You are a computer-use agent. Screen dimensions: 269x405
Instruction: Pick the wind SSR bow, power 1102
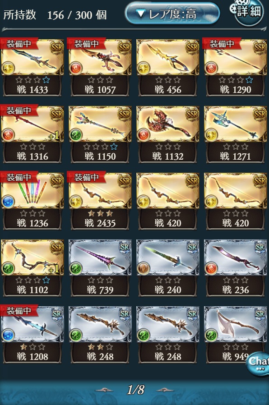[32, 267]
